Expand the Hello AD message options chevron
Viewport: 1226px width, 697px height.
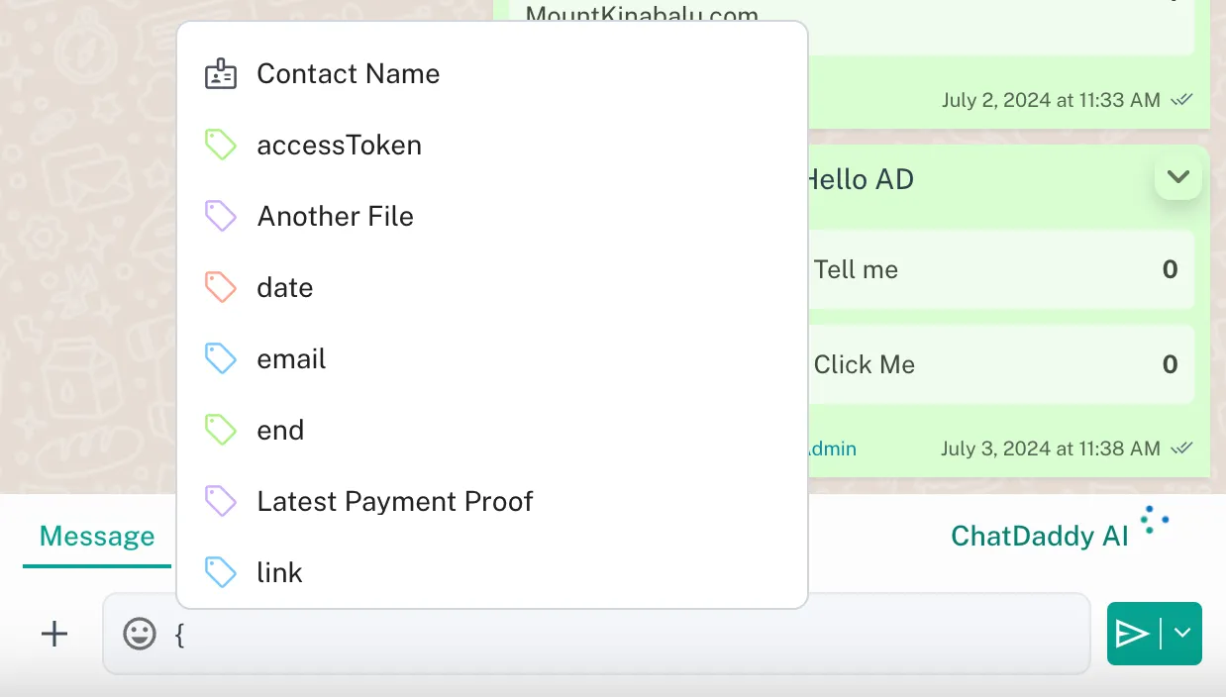[1177, 178]
